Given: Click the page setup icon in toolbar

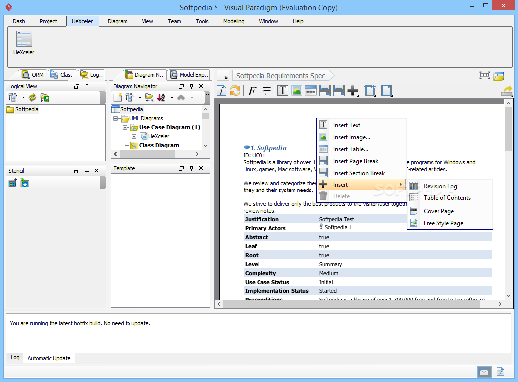Looking at the screenshot, I should point(370,91).
